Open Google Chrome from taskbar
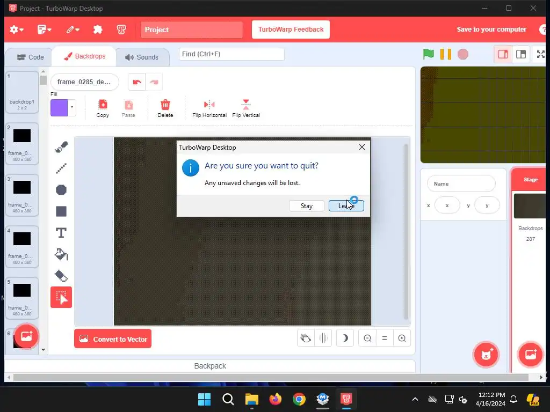Viewport: 550px width, 412px height. pyautogui.click(x=299, y=399)
